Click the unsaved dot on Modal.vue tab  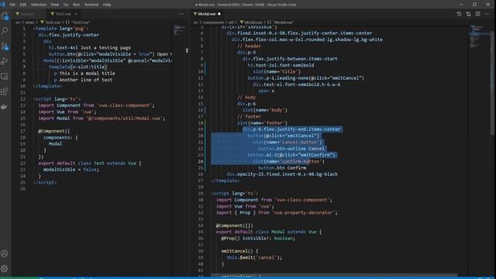tap(219, 14)
